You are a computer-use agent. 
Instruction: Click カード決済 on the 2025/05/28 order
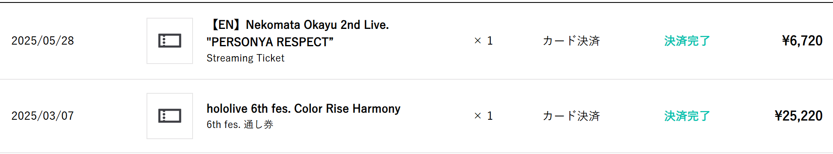pyautogui.click(x=572, y=41)
